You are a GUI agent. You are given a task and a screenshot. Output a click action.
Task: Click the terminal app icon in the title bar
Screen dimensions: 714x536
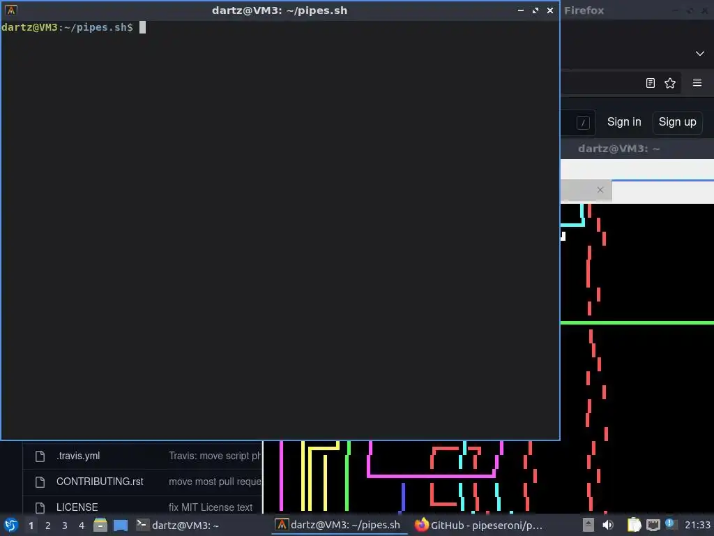(11, 10)
